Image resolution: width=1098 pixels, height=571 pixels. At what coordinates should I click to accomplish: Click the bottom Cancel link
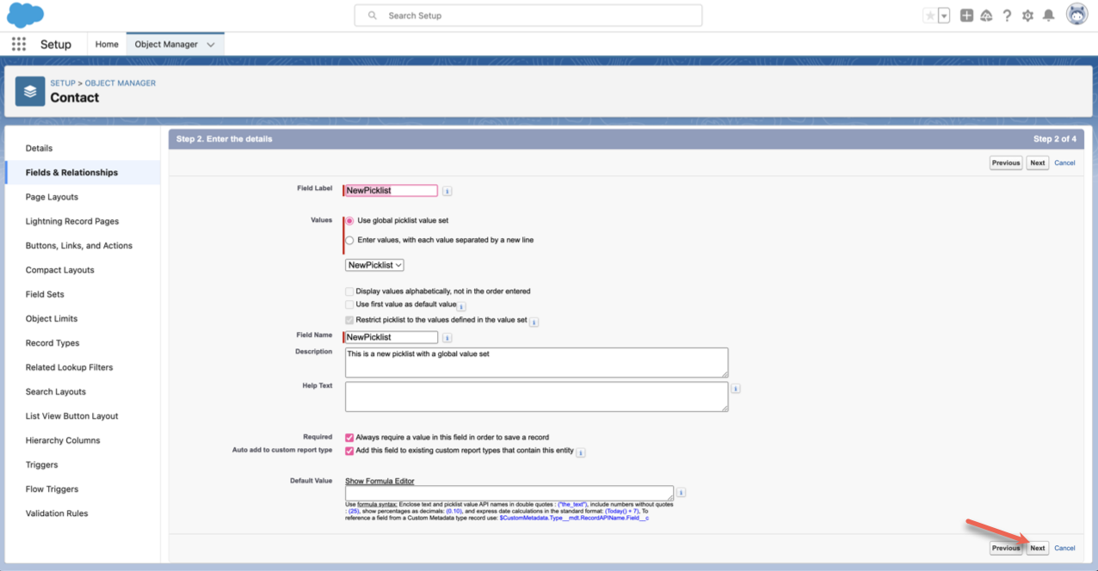(x=1064, y=548)
